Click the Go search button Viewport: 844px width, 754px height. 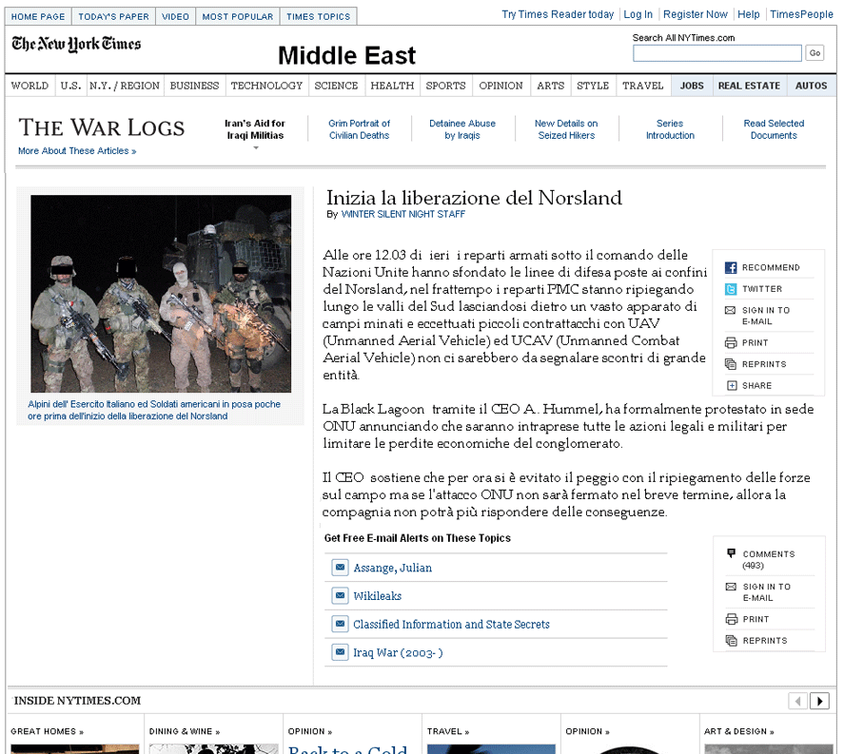(815, 52)
